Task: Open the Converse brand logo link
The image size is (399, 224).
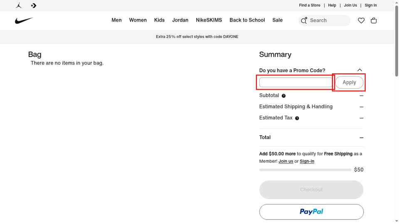Action: coord(34,5)
